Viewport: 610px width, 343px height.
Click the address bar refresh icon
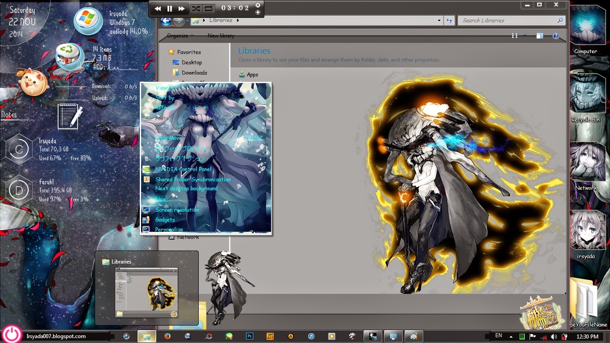pyautogui.click(x=450, y=21)
